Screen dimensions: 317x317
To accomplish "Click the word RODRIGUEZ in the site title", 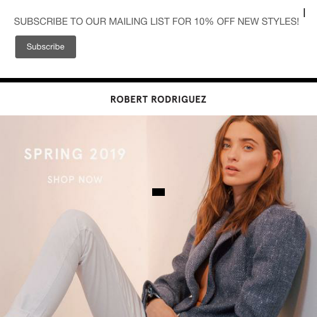I will click(179, 100).
